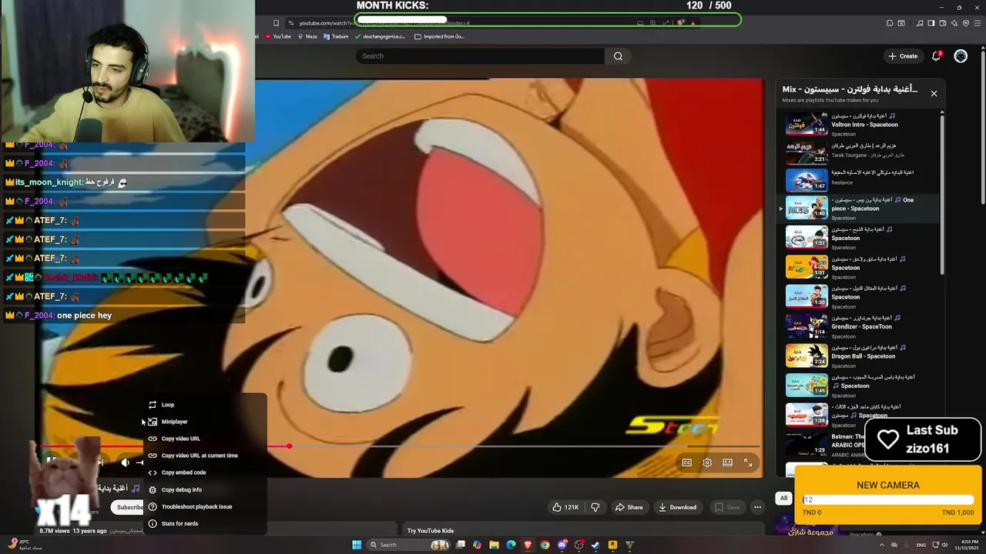This screenshot has width=986, height=554.
Task: Open Microsoft Edge from the taskbar
Action: [511, 545]
